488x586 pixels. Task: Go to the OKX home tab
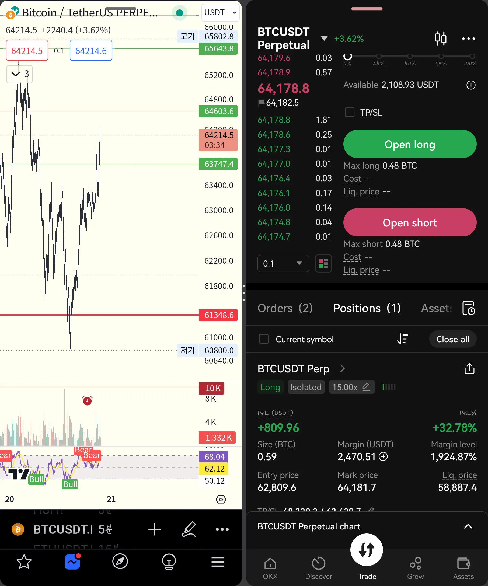(x=270, y=569)
